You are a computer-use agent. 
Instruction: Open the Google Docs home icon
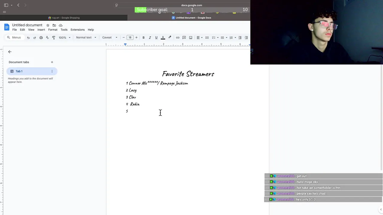pos(7,27)
